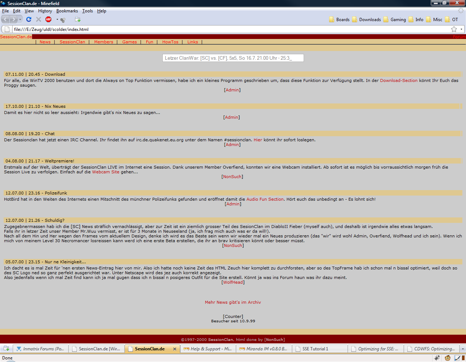Close the active SessionClan.de tab
This screenshot has width=466, height=362.
click(x=175, y=349)
